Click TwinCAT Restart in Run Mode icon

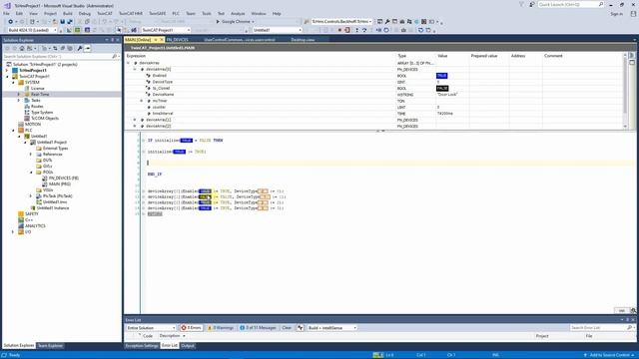[77, 30]
